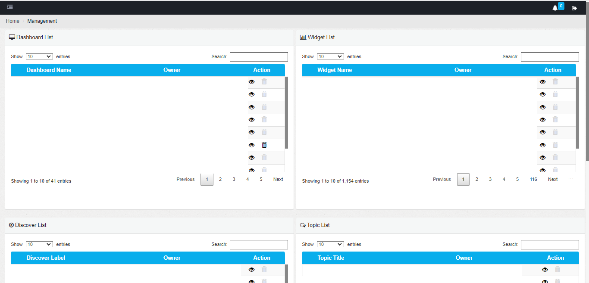Toggle the sidebar menu icon in top bar

point(10,7)
